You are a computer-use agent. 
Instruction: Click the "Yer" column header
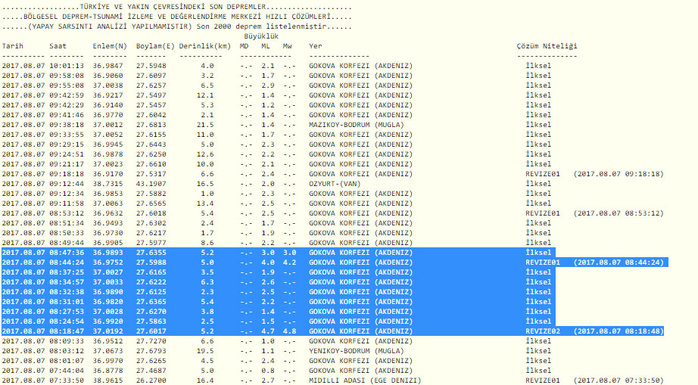click(315, 46)
